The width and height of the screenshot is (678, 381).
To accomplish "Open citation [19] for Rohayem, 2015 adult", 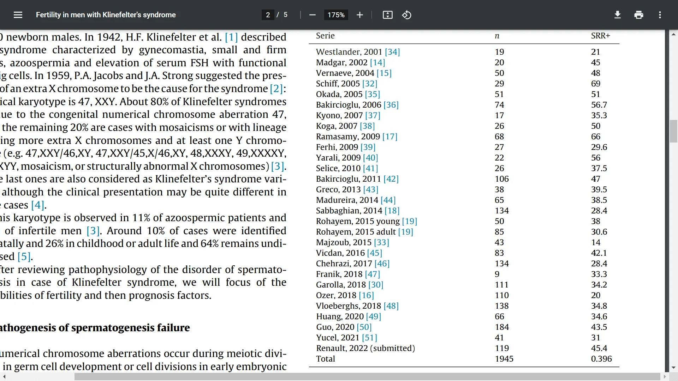I will click(x=406, y=232).
